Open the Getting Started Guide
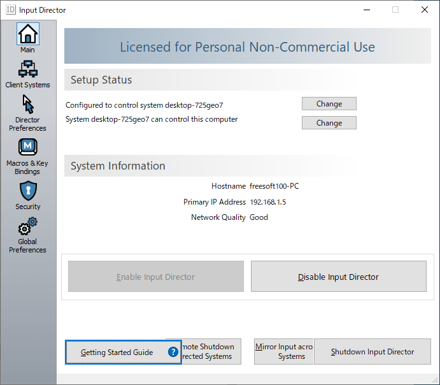Screen dimensions: 440x385 pos(123,352)
